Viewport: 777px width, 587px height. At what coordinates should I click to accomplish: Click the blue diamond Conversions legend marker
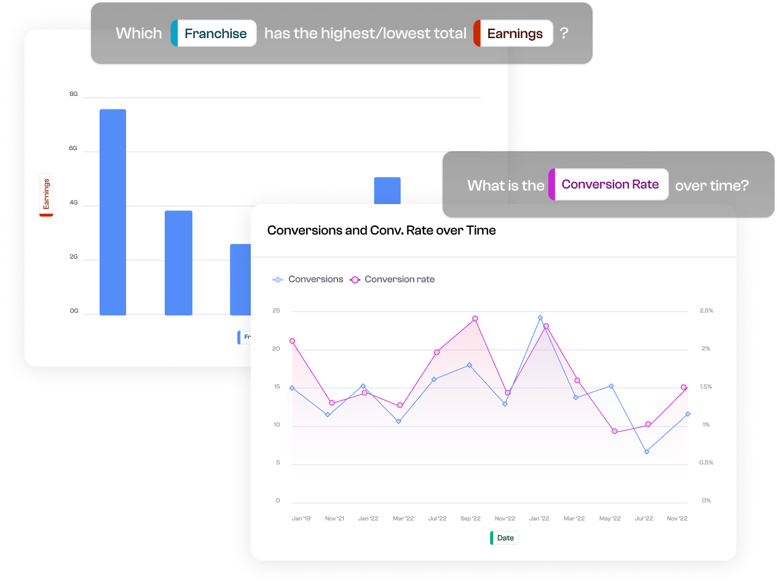click(277, 279)
